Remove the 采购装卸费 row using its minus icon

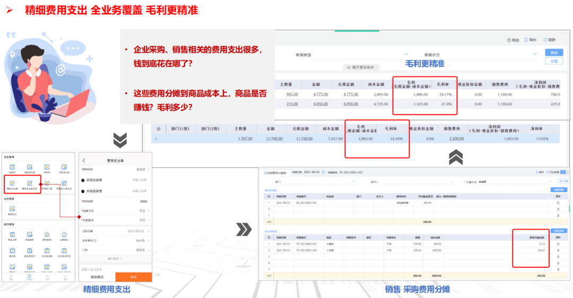click(x=83, y=191)
